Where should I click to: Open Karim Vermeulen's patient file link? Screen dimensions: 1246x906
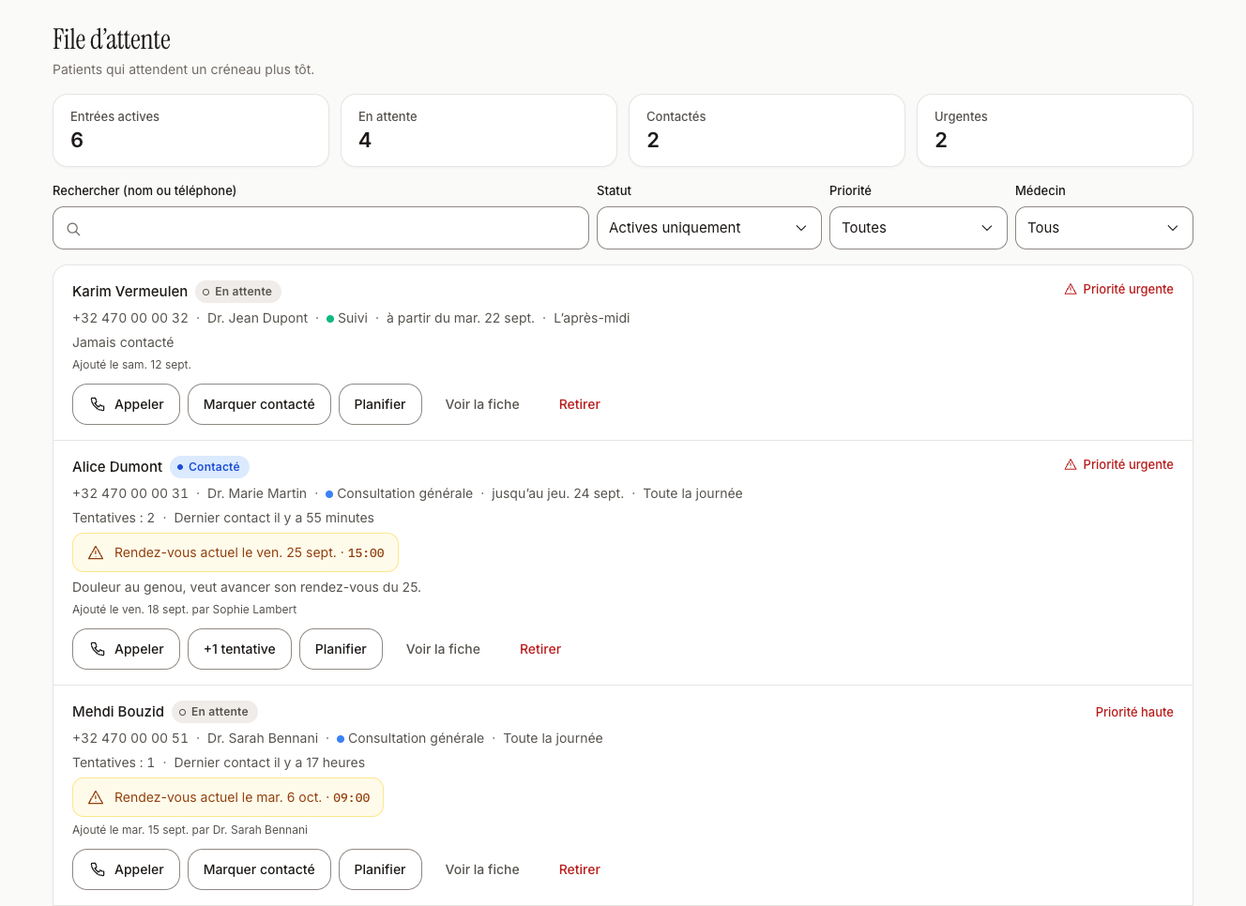coord(482,404)
